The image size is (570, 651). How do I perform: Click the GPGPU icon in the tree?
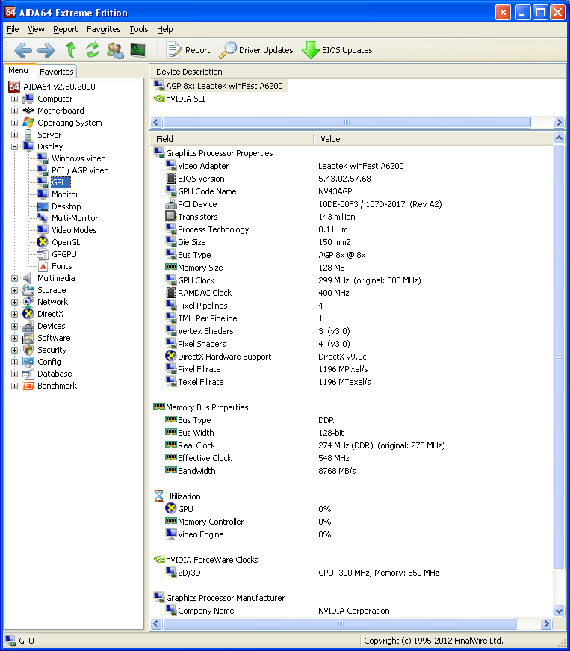point(43,254)
